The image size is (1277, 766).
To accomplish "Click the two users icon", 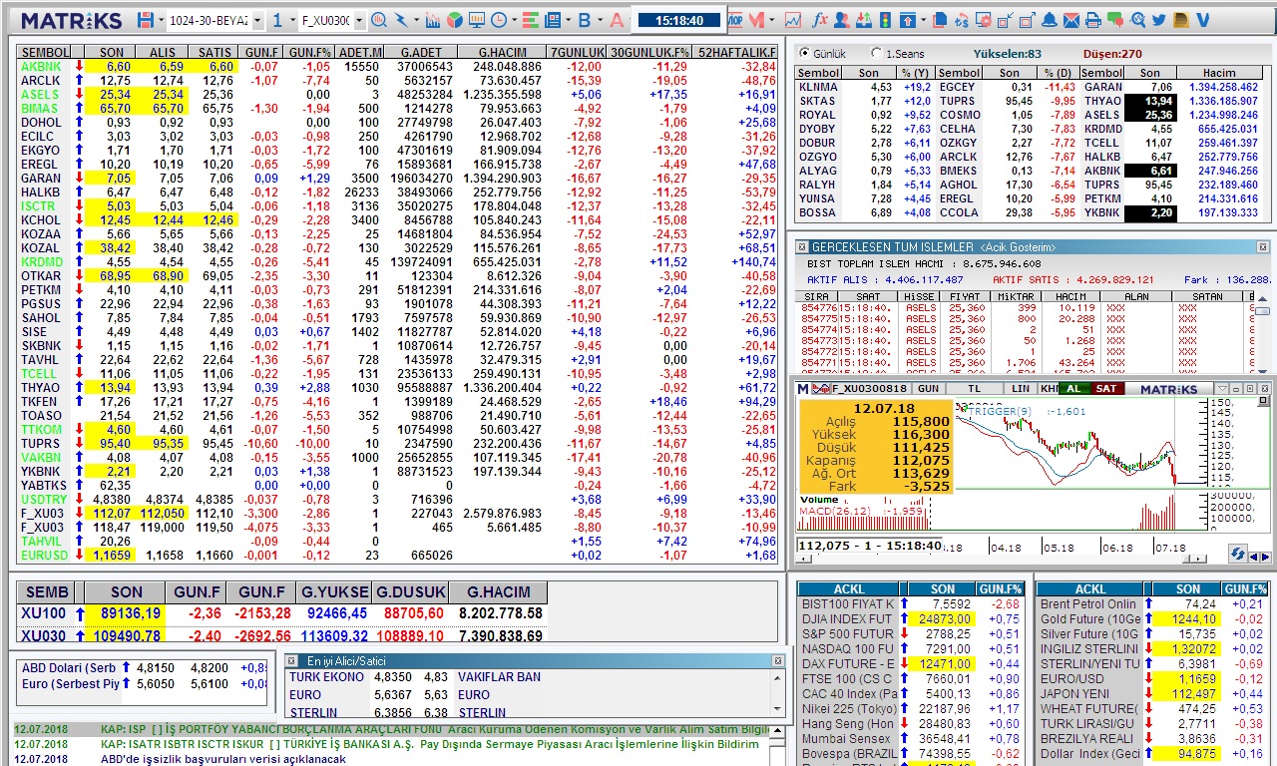I will coord(842,20).
